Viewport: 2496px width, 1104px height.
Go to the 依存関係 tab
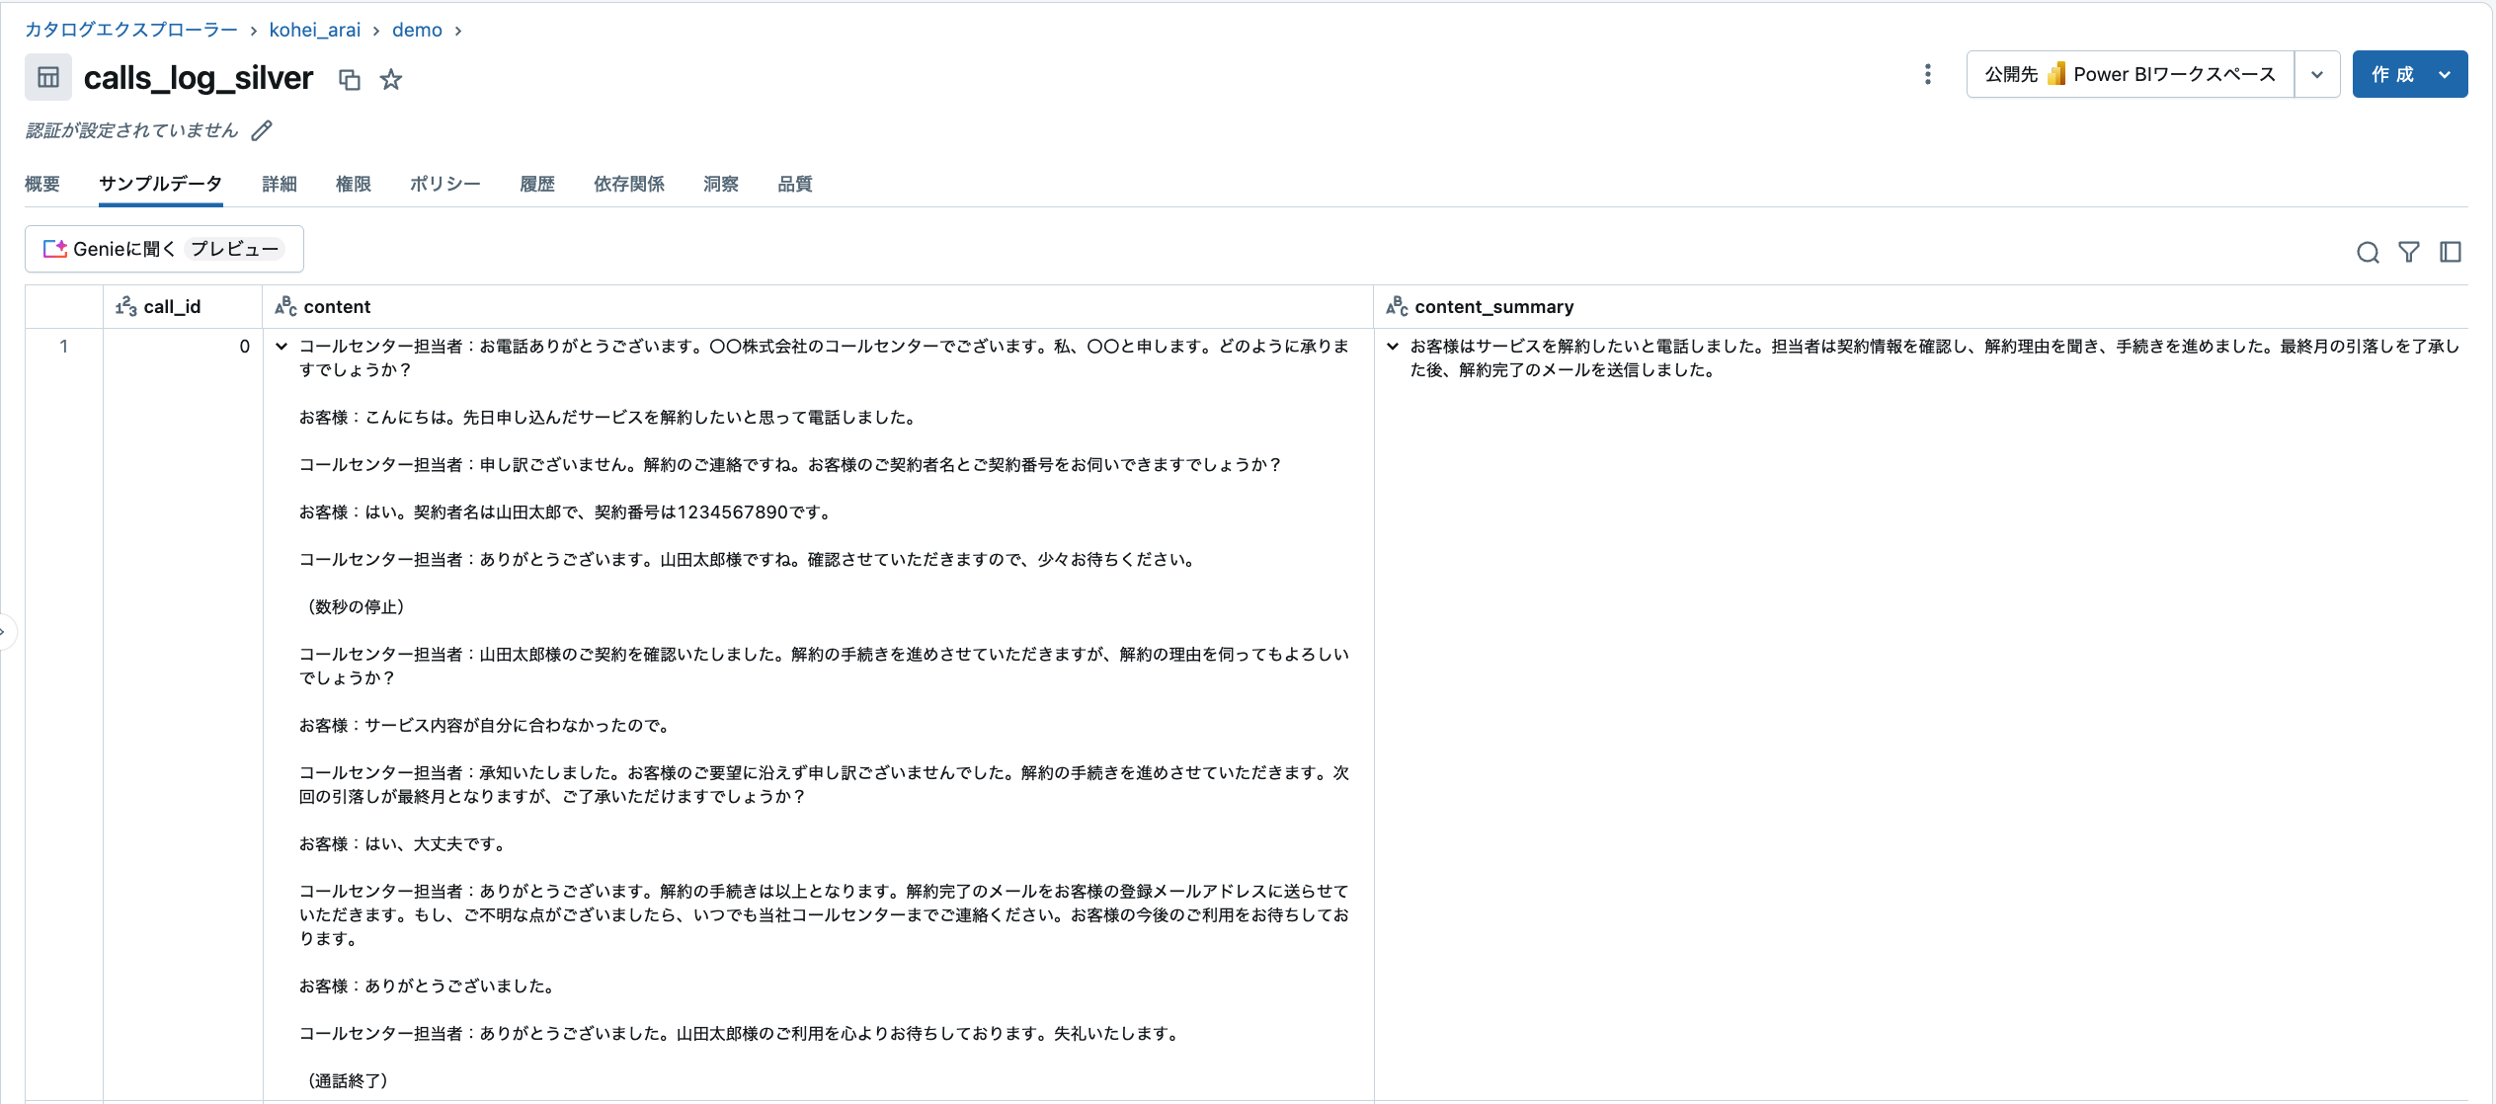(628, 185)
